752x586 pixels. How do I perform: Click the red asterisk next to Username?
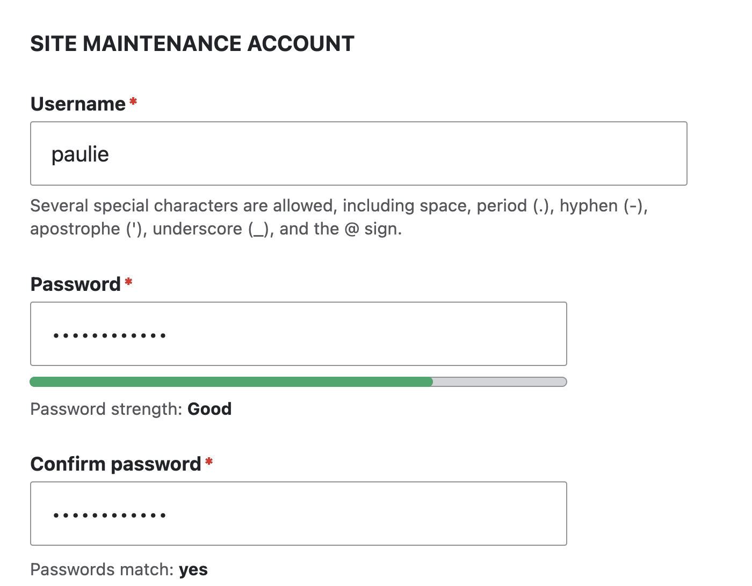[x=133, y=100]
